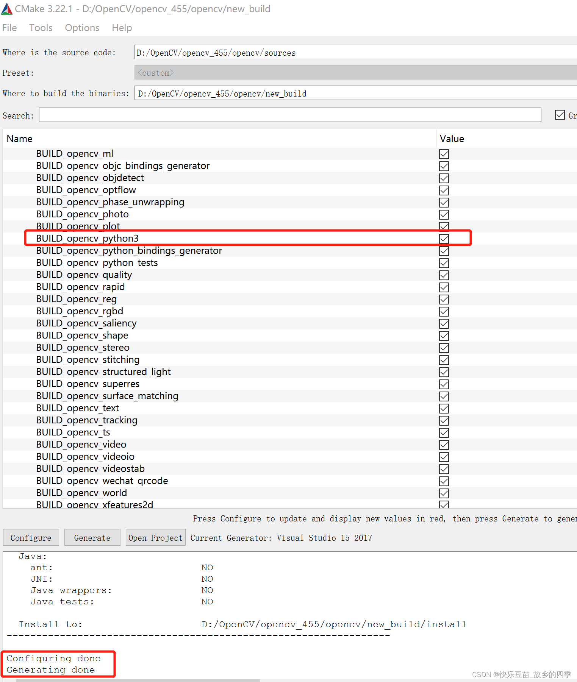This screenshot has width=577, height=682.
Task: Select the BUILD_opencv_surface_matching row name
Action: (x=107, y=396)
